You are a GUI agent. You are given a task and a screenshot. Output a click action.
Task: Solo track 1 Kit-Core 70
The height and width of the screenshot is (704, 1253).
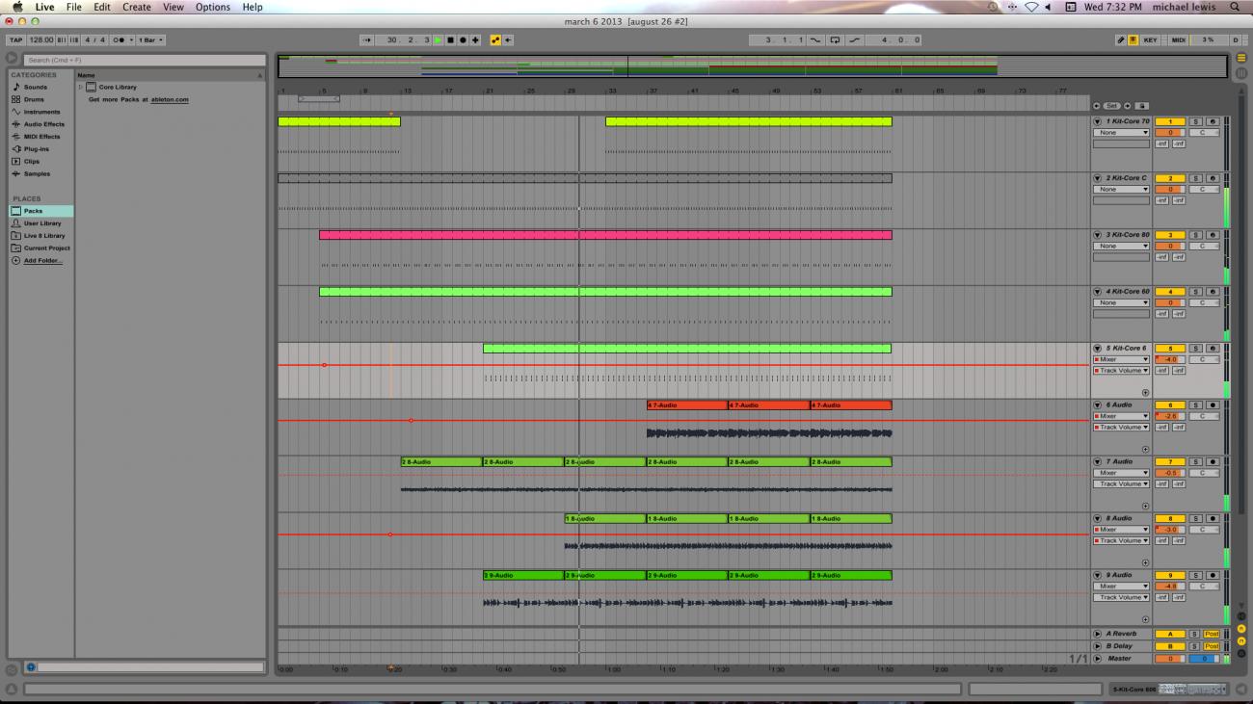pos(1195,121)
